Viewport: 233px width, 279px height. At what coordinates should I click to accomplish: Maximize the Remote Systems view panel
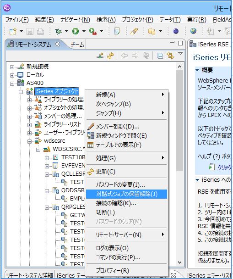[x=180, y=43]
